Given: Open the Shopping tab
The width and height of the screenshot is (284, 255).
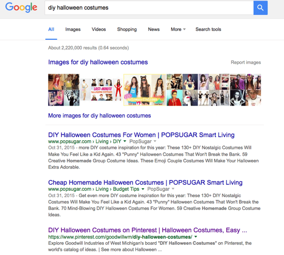Looking at the screenshot, I should [x=127, y=29].
